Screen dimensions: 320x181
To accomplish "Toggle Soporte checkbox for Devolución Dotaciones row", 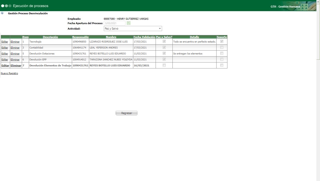I will point(221,53).
